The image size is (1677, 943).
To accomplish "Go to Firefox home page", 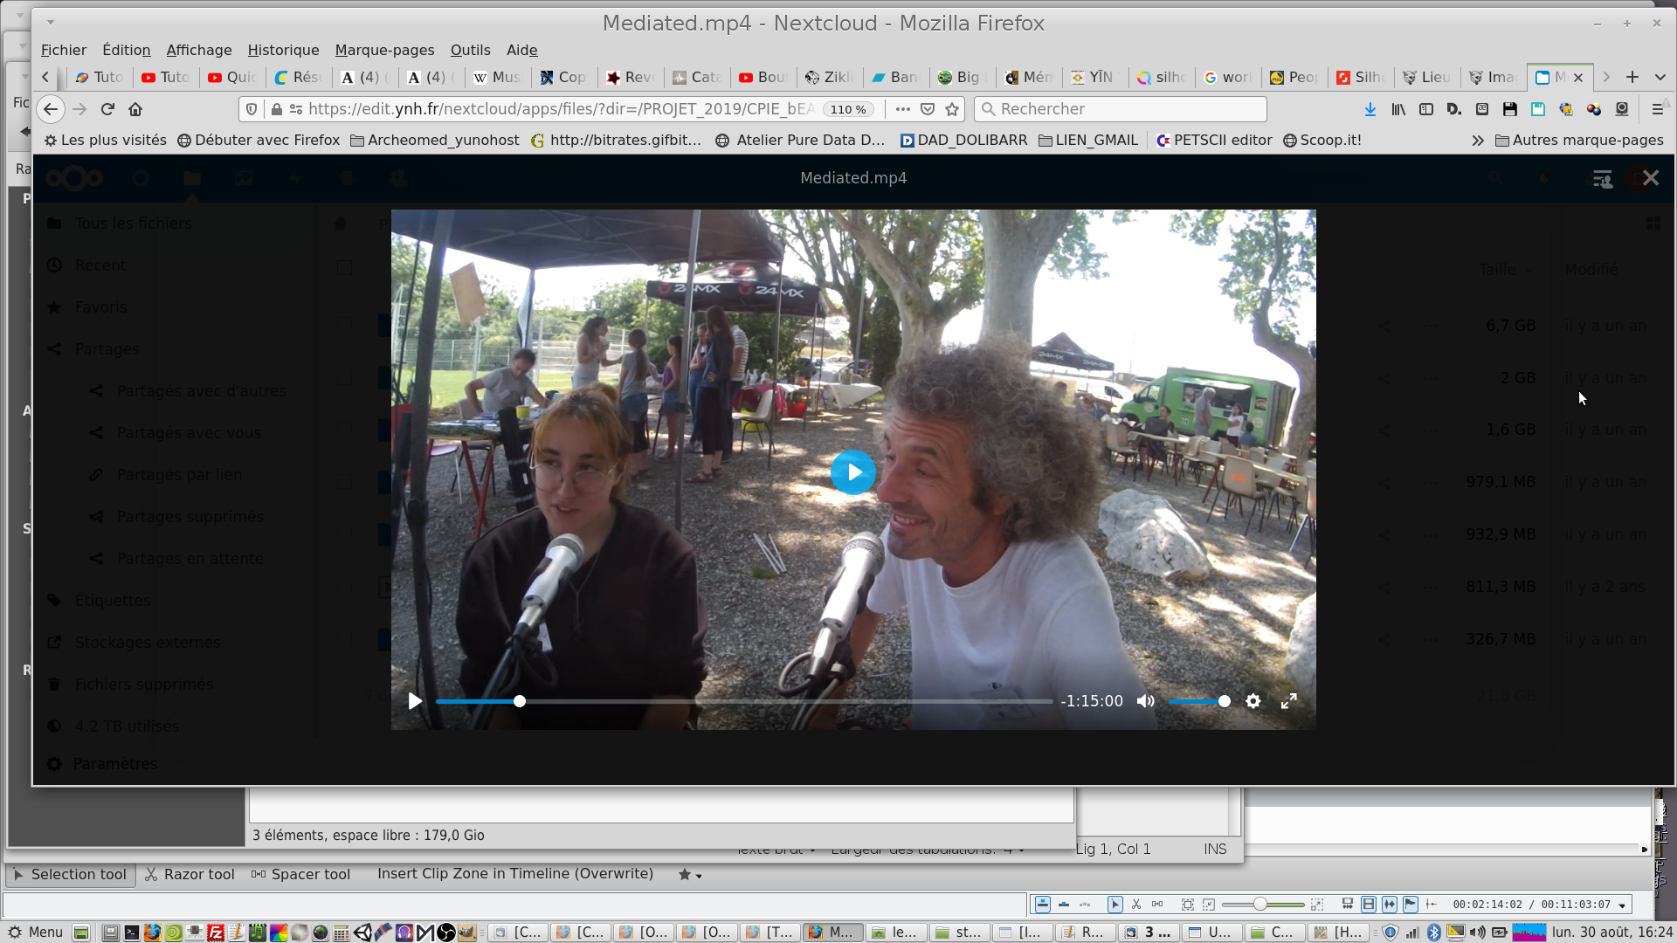I will (135, 109).
